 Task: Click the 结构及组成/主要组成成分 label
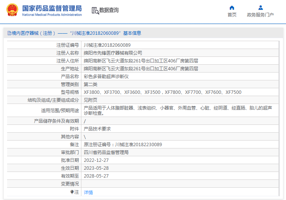pos(53,100)
